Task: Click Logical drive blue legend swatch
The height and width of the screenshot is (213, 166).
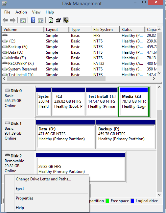Action: (x=132, y=201)
